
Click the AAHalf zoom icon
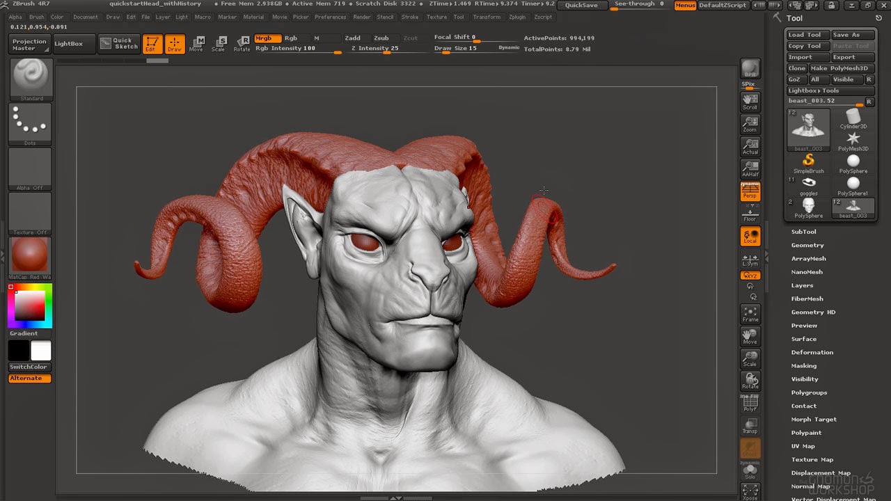coord(750,168)
